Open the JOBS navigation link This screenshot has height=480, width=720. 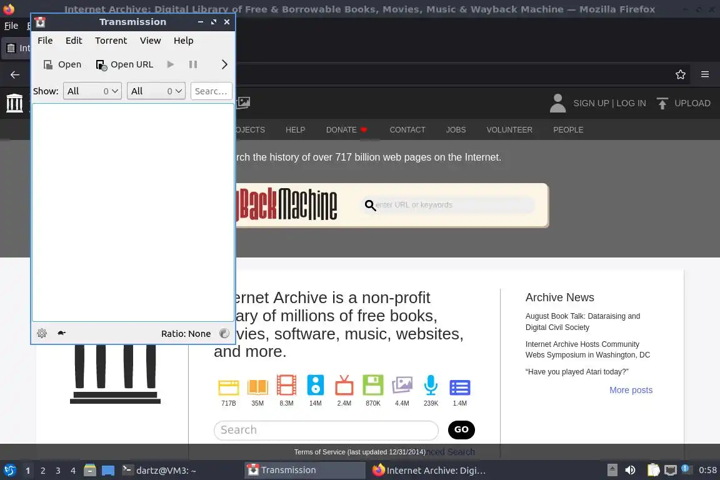click(456, 130)
